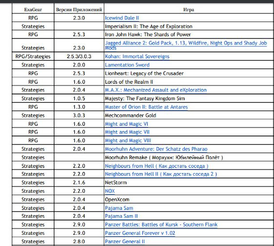Select version 2.0.4 in the M.A.X. row
Screen dimensions: 274x246
79,90
